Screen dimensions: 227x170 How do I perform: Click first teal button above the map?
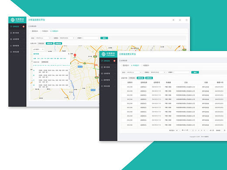pyautogui.click(x=50, y=44)
